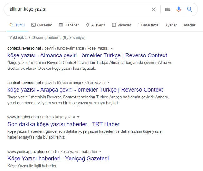
Task: Click inside the allinurl search input field
Action: [x=78, y=9]
